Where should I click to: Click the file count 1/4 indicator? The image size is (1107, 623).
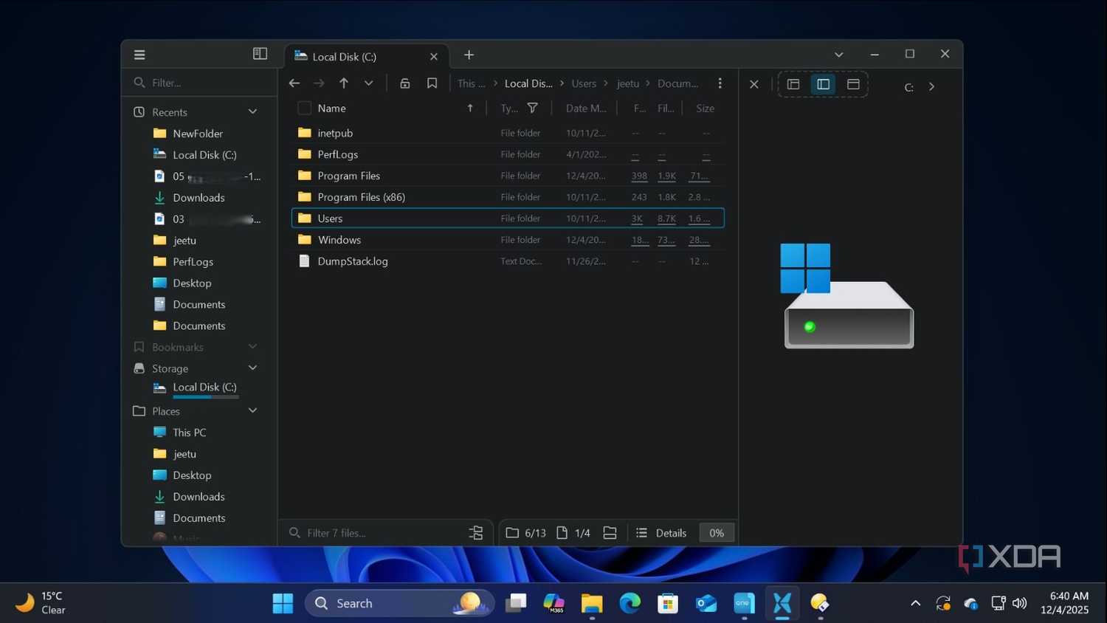(573, 533)
